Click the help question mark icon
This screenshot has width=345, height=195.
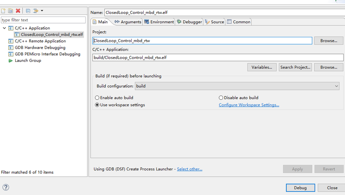[x=6, y=187]
